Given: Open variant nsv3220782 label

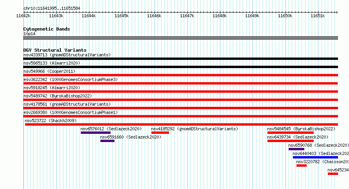Looking at the screenshot, I should [x=322, y=162].
